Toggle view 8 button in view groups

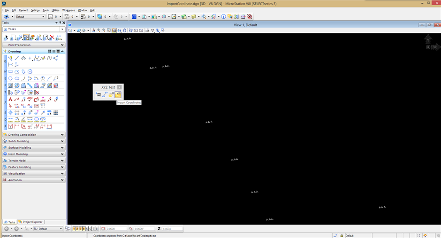click(x=97, y=229)
